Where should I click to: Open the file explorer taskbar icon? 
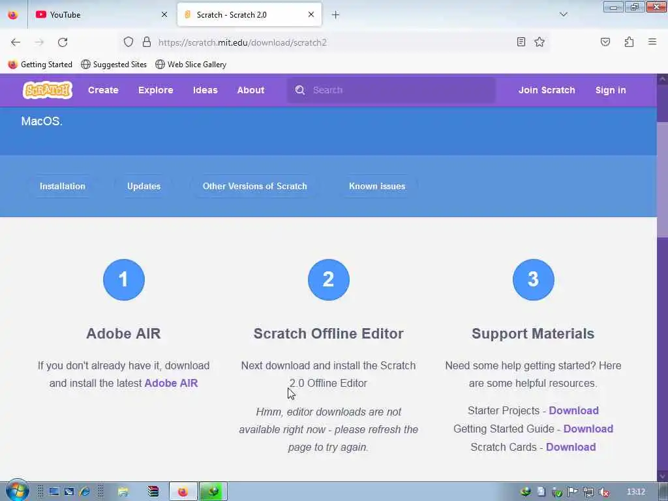pos(123,492)
